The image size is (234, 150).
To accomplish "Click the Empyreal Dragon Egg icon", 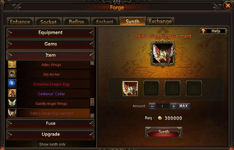I will coord(12,83).
